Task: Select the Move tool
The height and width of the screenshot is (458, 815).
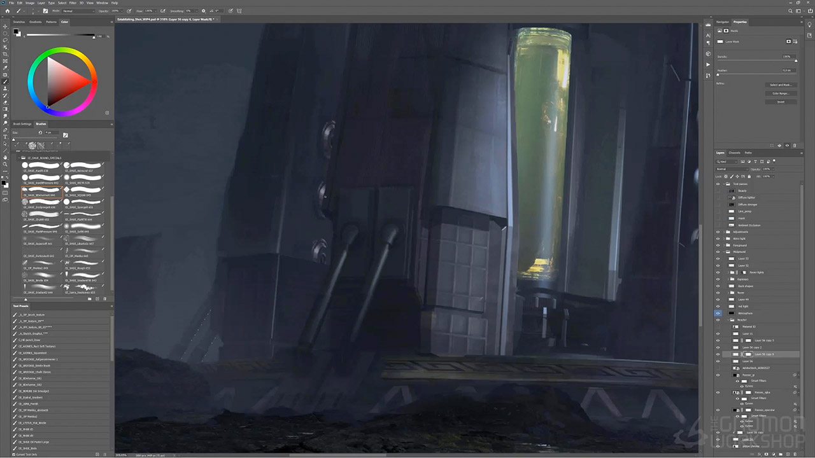Action: point(5,27)
